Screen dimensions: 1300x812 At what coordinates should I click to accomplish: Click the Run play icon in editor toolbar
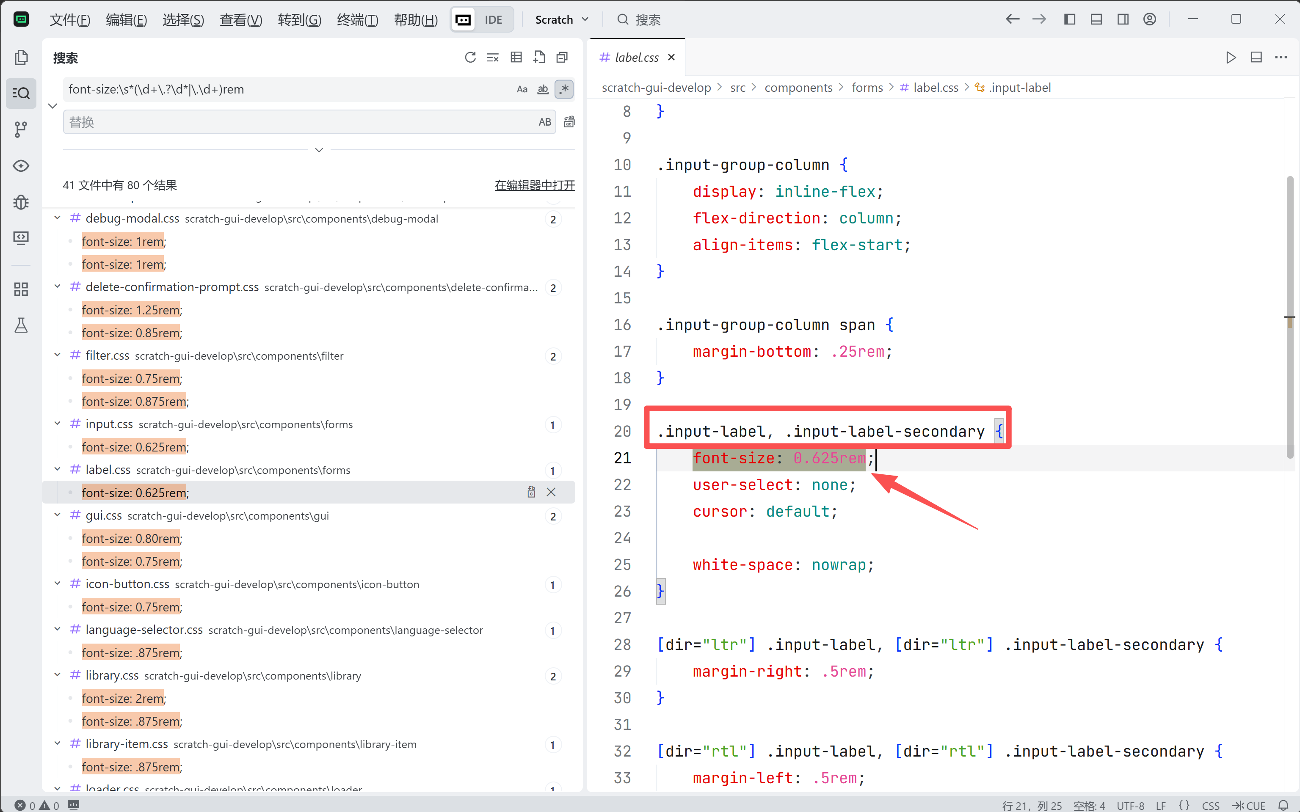point(1231,58)
